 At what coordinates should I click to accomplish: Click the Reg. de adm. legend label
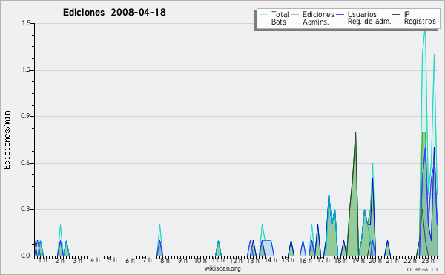(x=369, y=22)
